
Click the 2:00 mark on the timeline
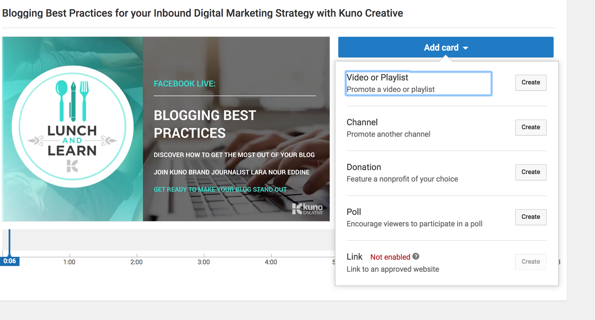(x=136, y=262)
